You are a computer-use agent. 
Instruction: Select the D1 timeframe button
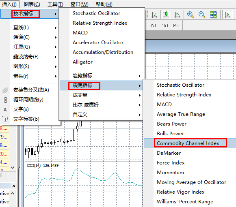(154, 26)
